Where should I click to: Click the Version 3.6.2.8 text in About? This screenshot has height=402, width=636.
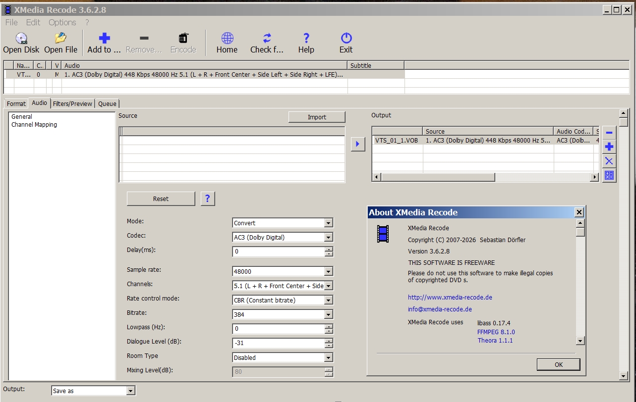pyautogui.click(x=429, y=251)
